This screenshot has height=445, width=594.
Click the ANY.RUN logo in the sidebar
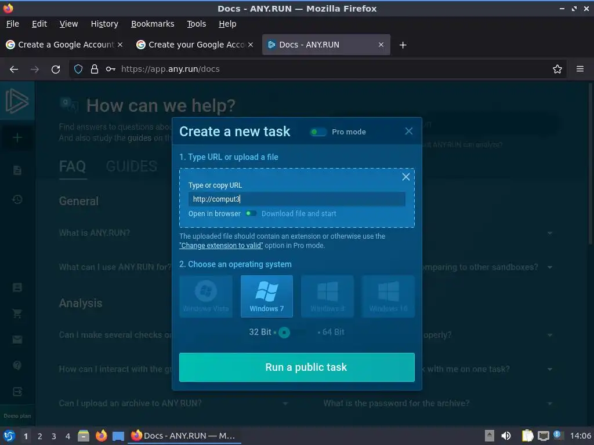(17, 101)
